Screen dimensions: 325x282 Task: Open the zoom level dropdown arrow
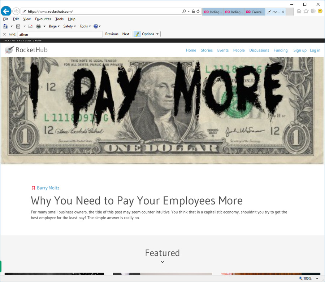(317, 278)
